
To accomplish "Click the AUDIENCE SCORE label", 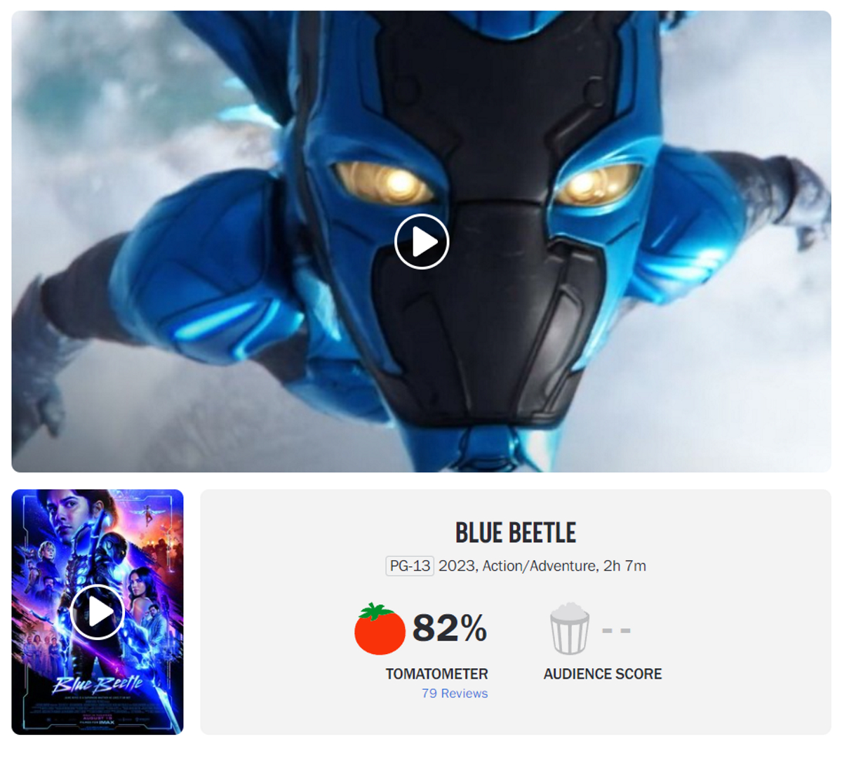I will pyautogui.click(x=603, y=674).
